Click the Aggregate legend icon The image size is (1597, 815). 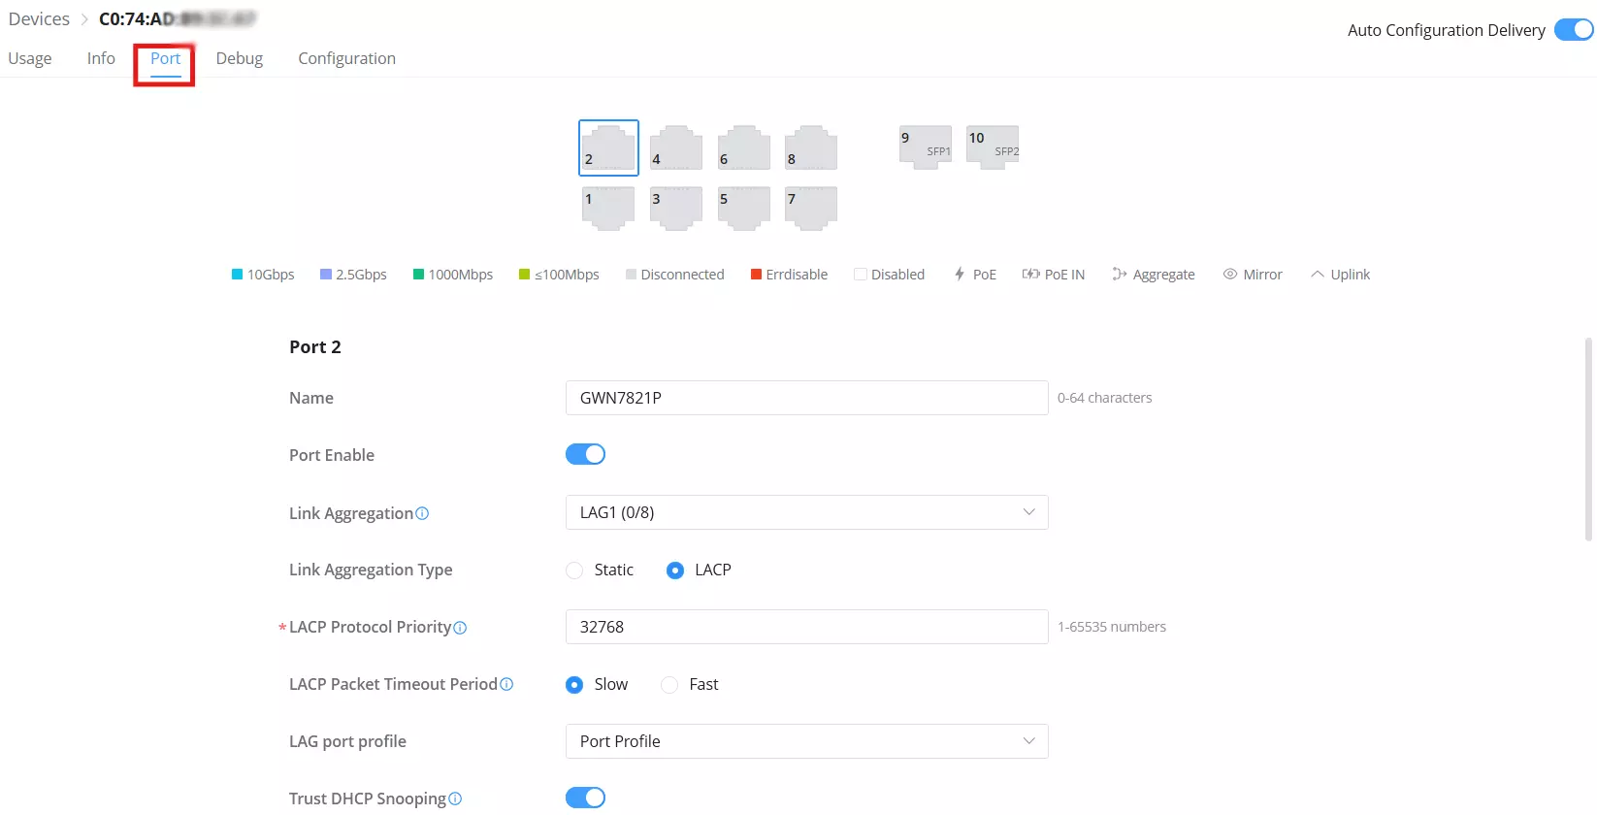point(1120,275)
